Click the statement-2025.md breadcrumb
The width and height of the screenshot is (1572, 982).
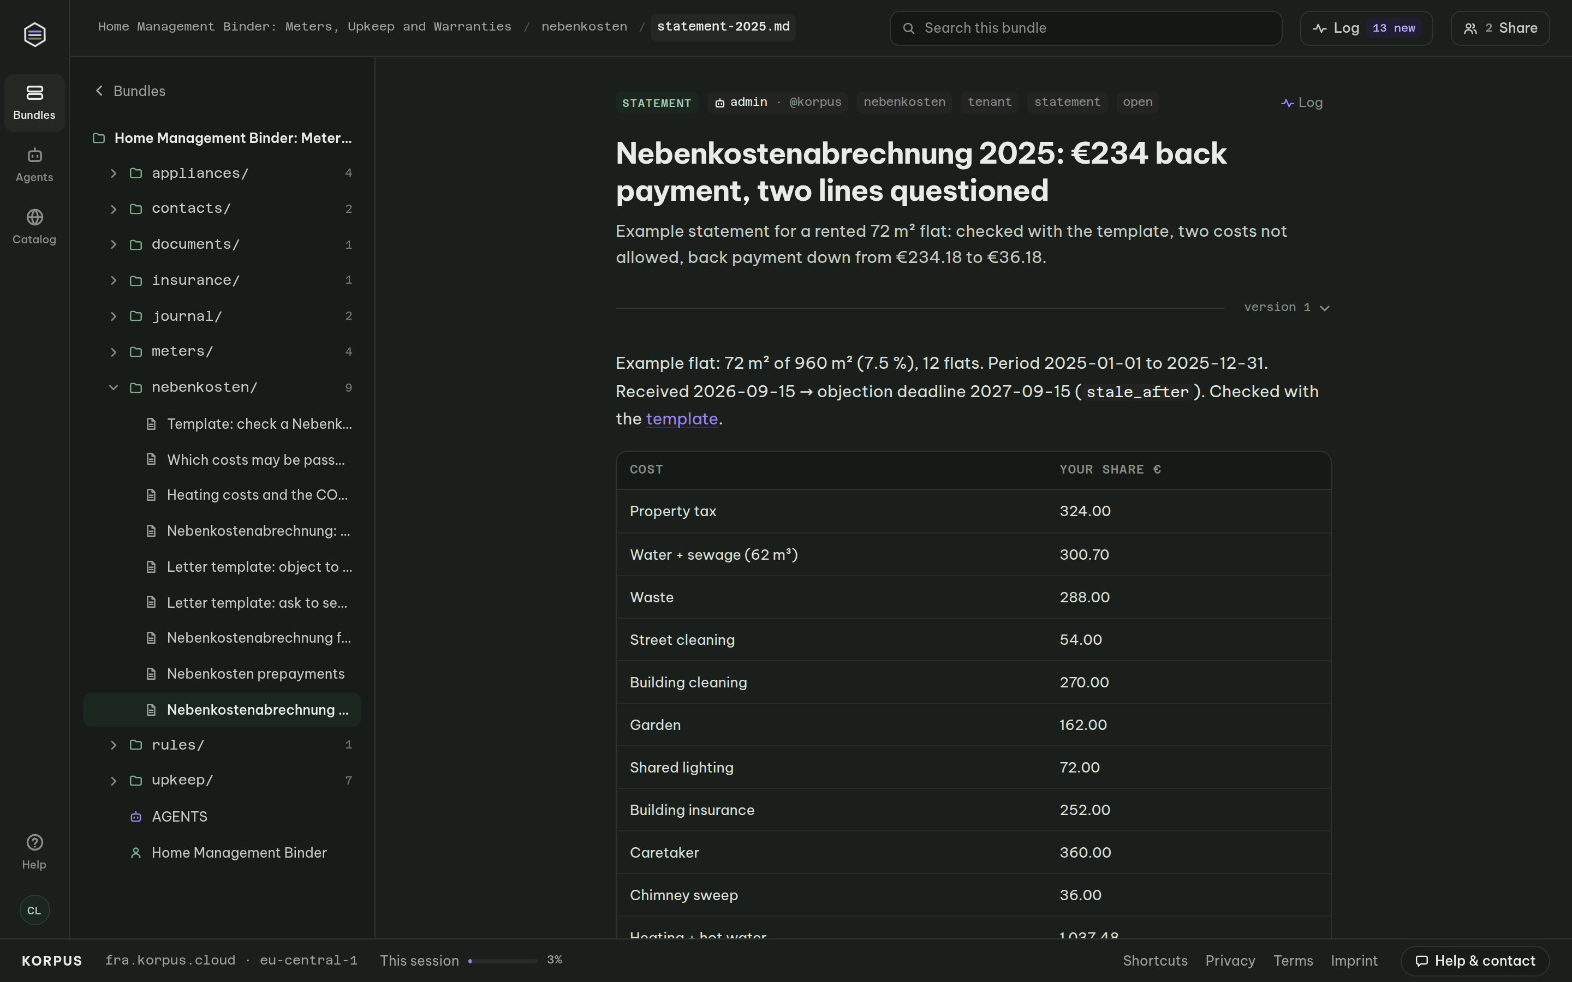tap(723, 27)
